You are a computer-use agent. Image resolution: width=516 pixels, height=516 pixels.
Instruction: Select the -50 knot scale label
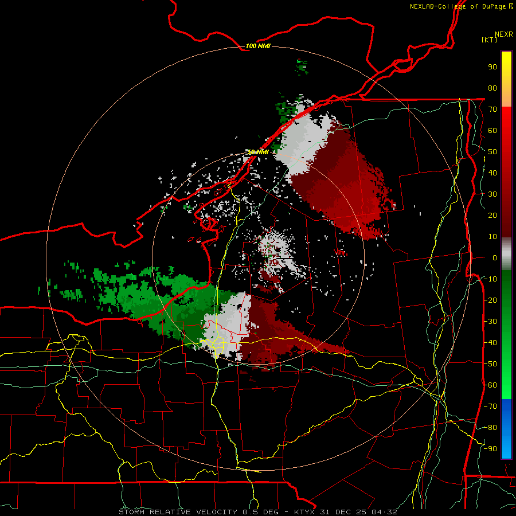point(490,364)
